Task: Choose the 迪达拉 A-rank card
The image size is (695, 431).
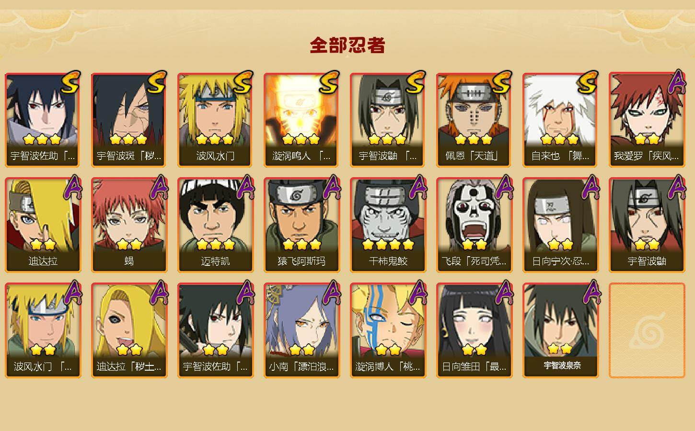Action: coord(43,225)
